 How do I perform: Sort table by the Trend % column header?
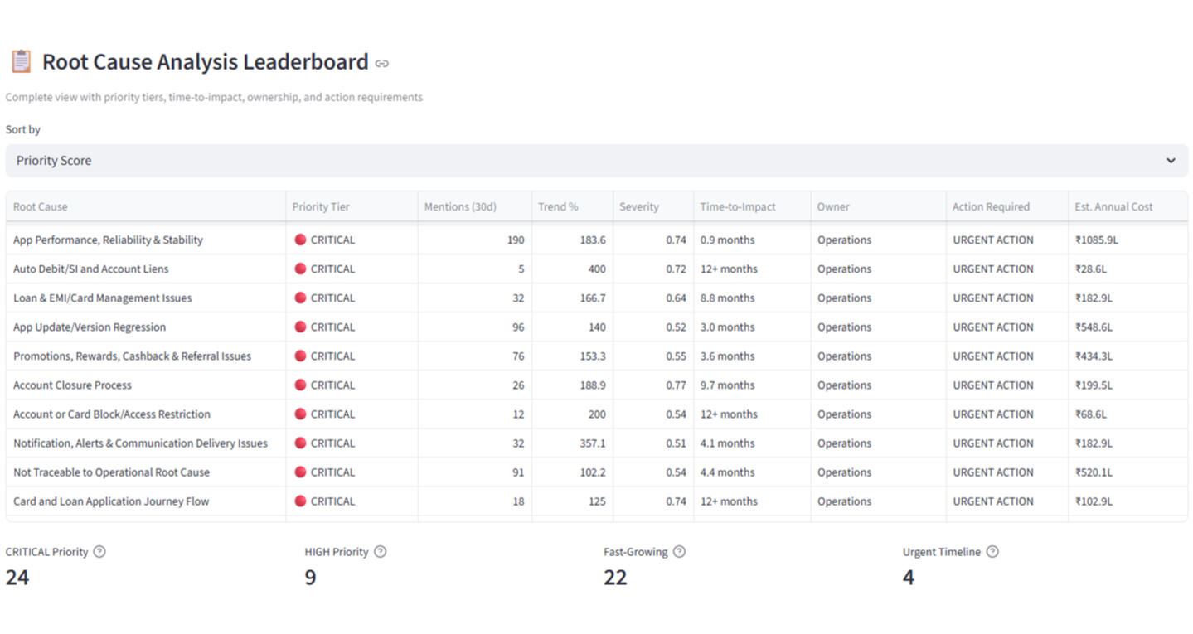click(x=558, y=207)
